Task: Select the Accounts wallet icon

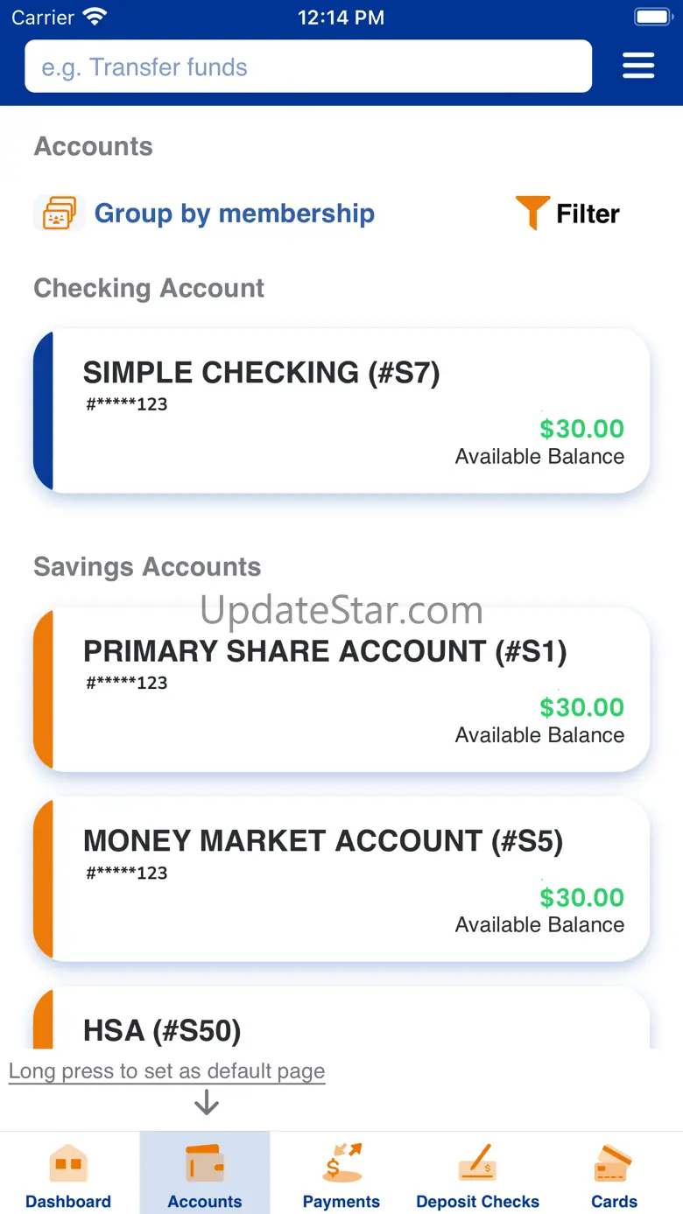Action: pyautogui.click(x=205, y=1163)
